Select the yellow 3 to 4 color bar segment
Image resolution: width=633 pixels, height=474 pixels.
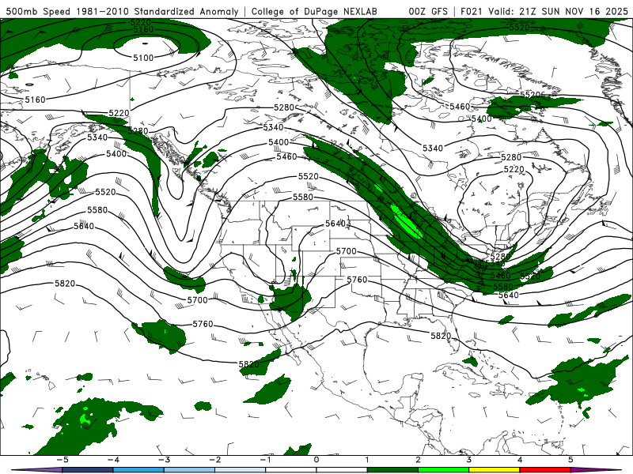(494, 470)
